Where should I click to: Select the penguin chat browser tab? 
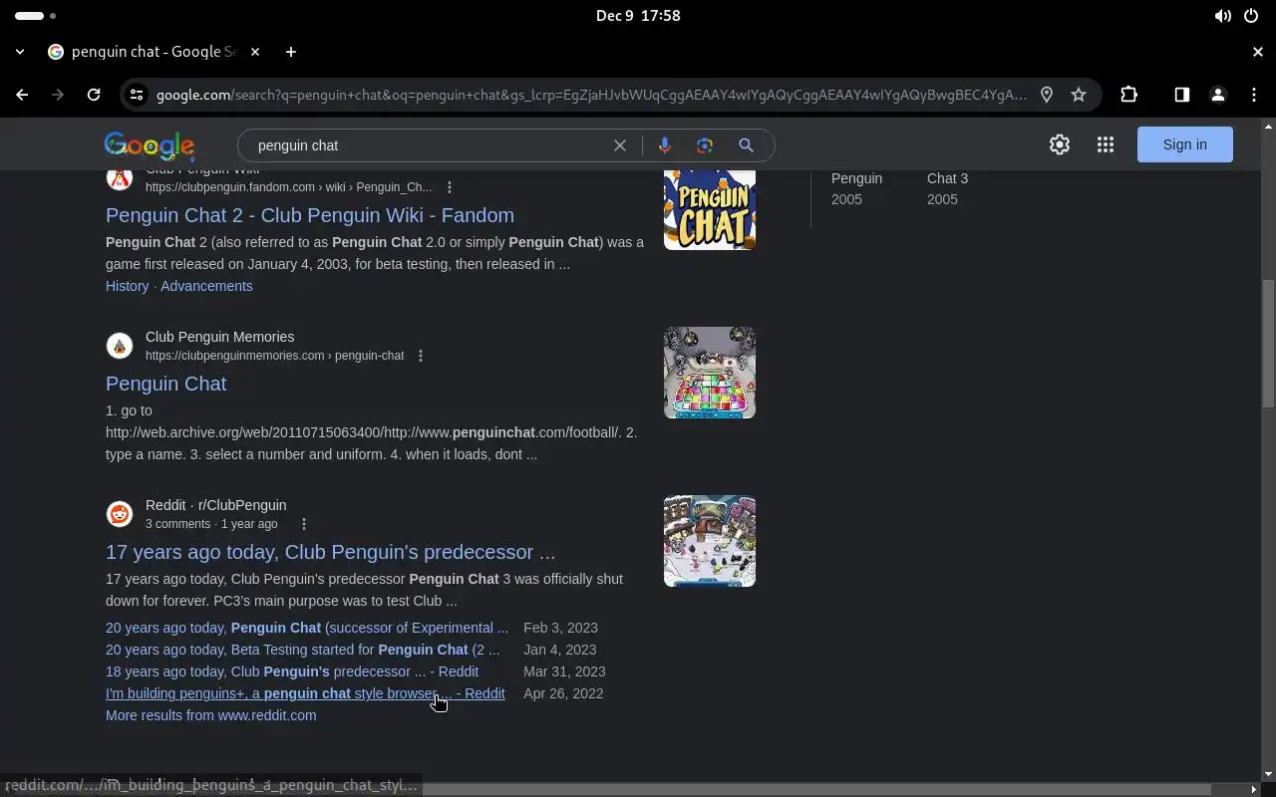[x=155, y=52]
